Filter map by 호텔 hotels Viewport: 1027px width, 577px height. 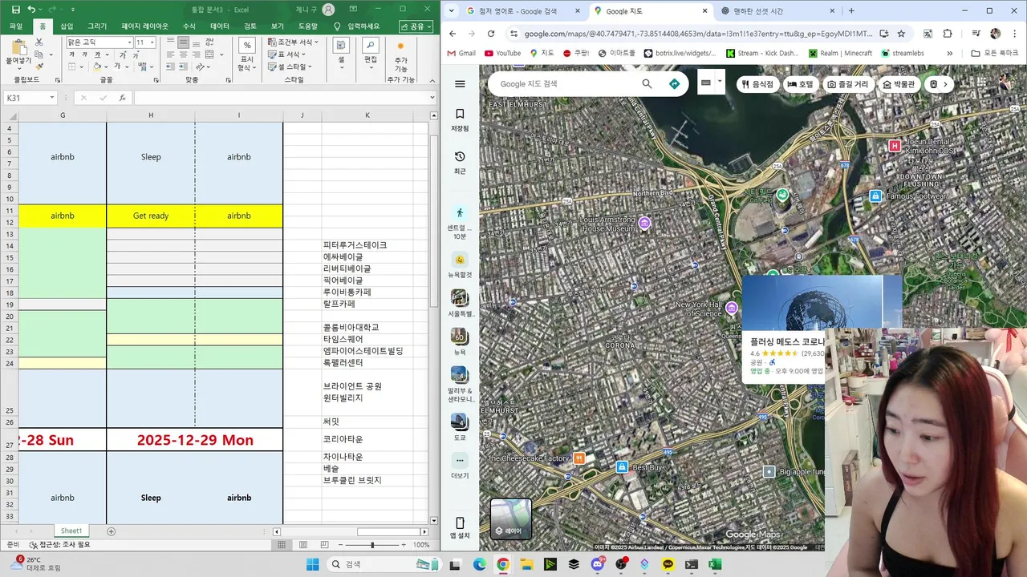(800, 84)
